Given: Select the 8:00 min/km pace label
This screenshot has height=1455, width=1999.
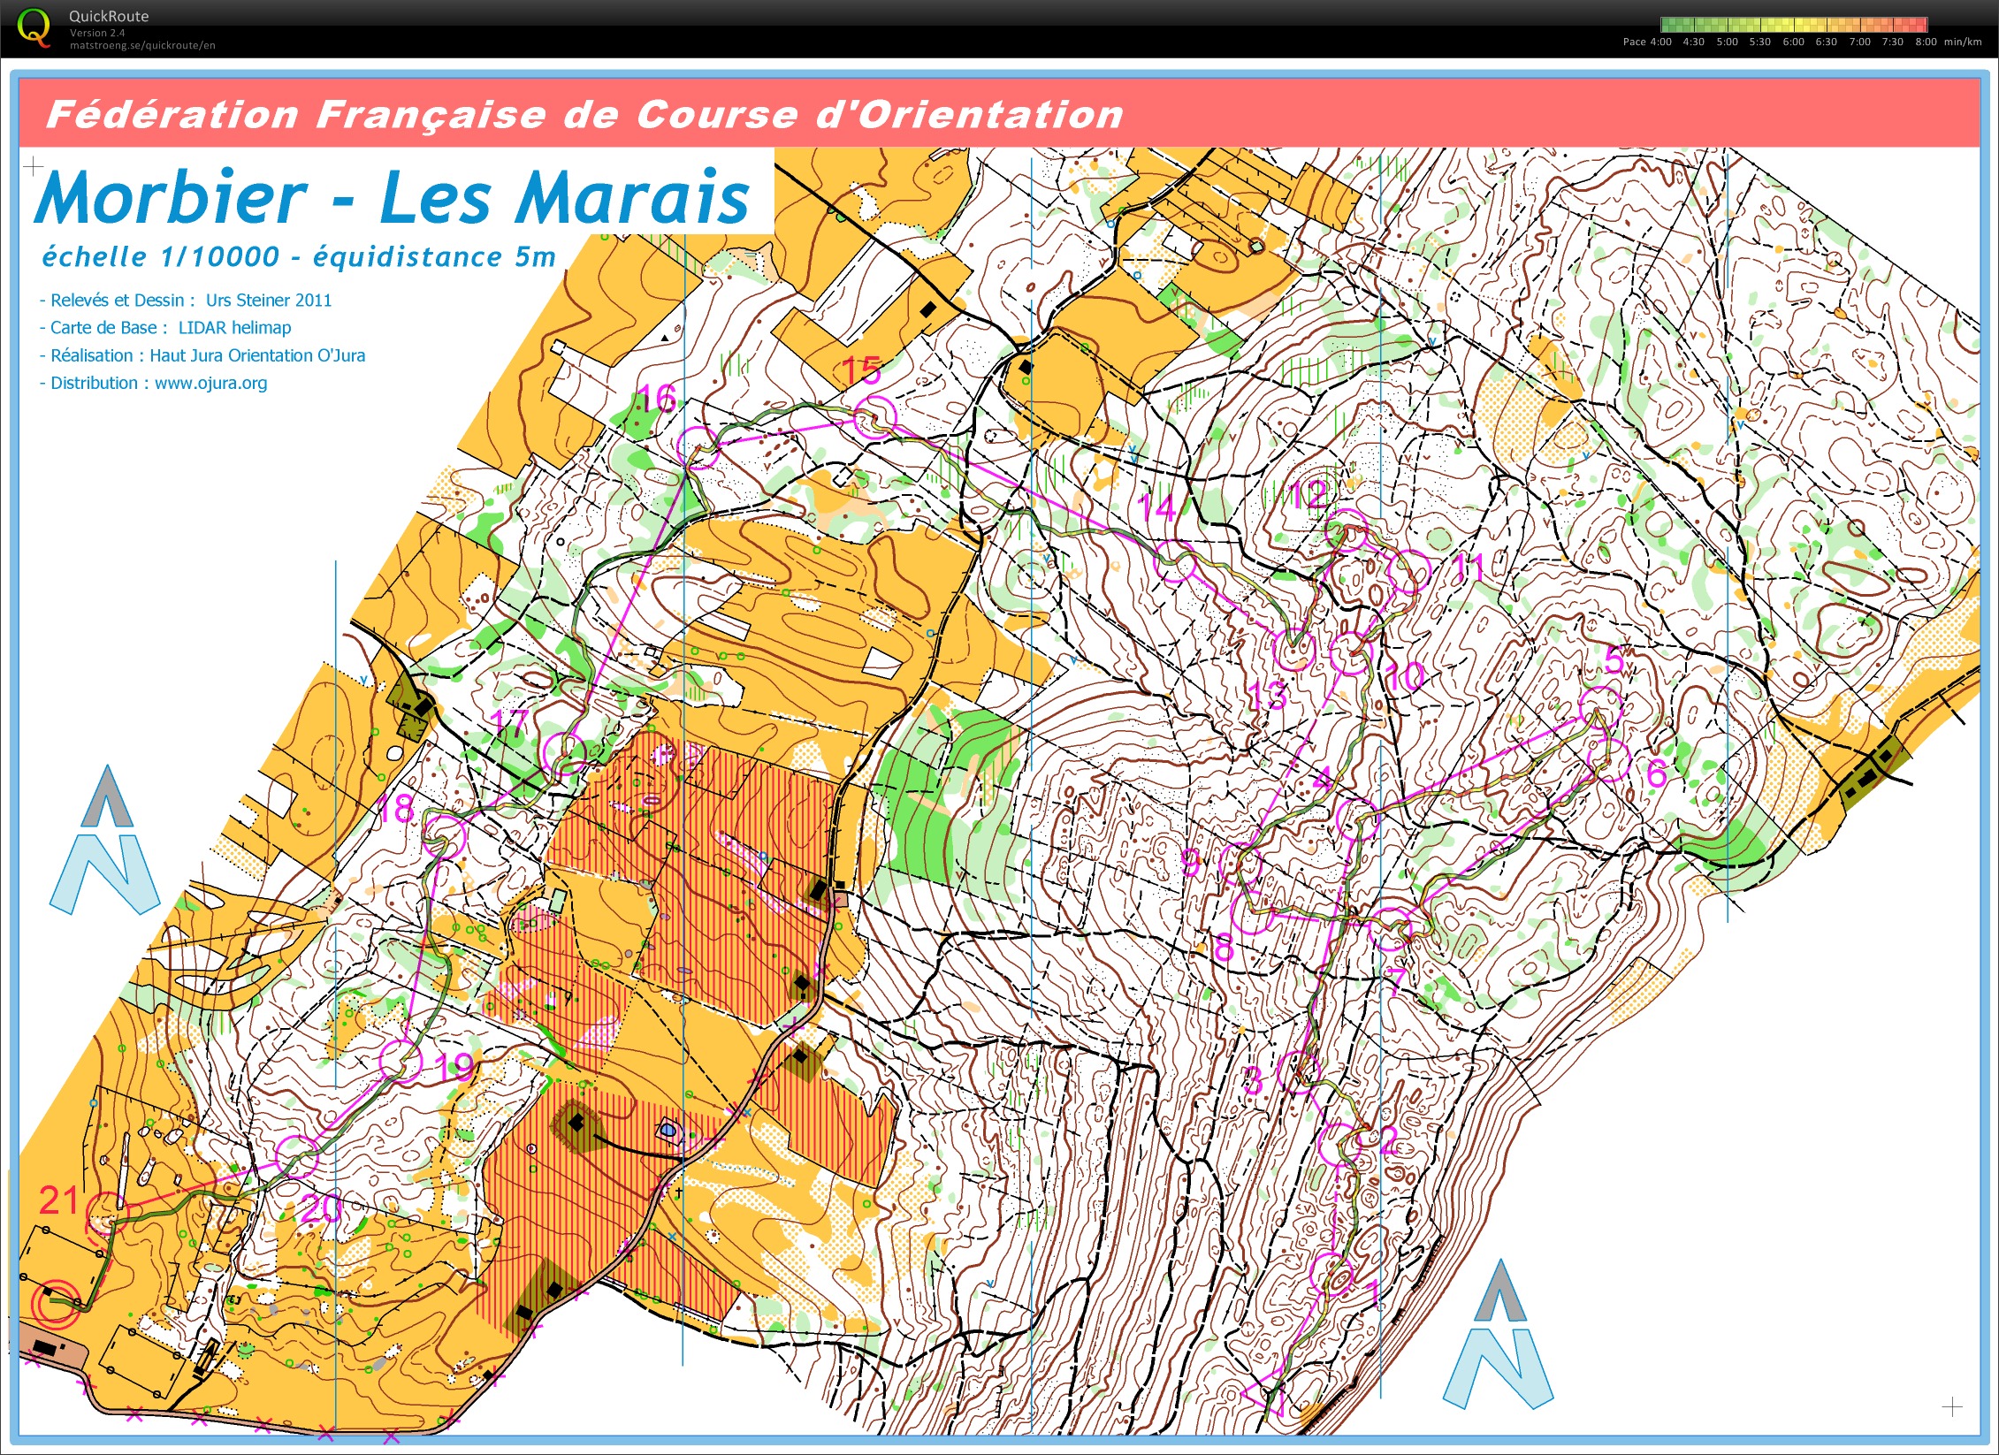Looking at the screenshot, I should [x=1949, y=42].
